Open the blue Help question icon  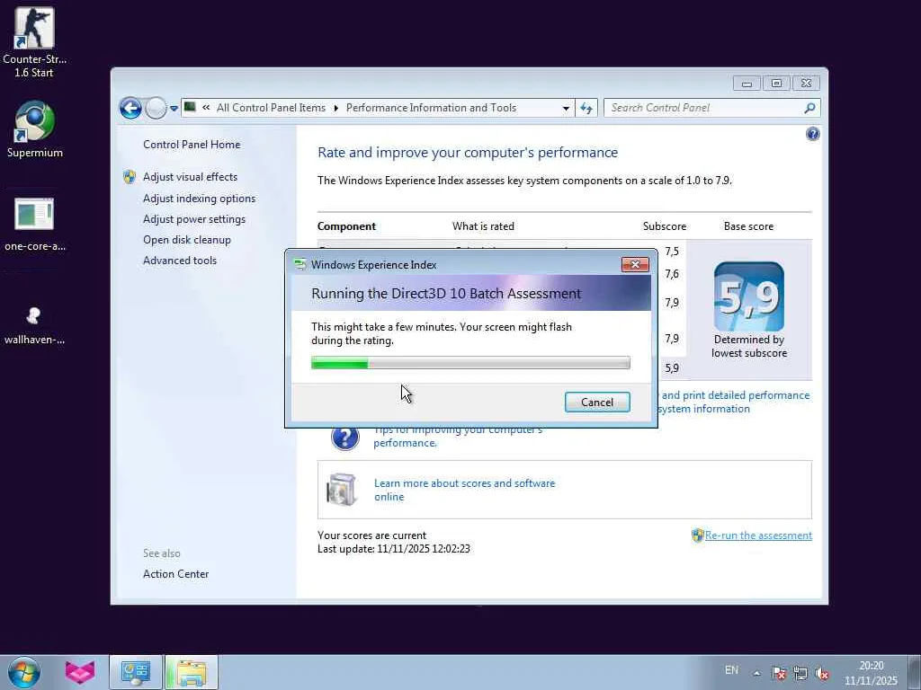pos(813,135)
